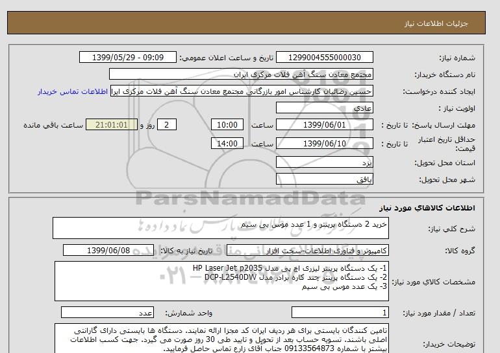
Task: Click the remaining days field showing 2
Action: pyautogui.click(x=167, y=124)
